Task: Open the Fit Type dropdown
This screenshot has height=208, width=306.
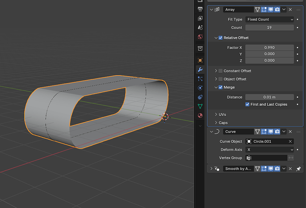Action: (270, 20)
